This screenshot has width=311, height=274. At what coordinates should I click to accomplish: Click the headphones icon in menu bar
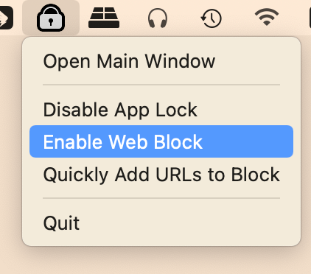158,18
